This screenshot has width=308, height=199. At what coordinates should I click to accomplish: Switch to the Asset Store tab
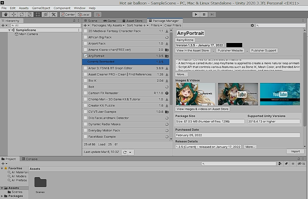pyautogui.click(x=132, y=21)
